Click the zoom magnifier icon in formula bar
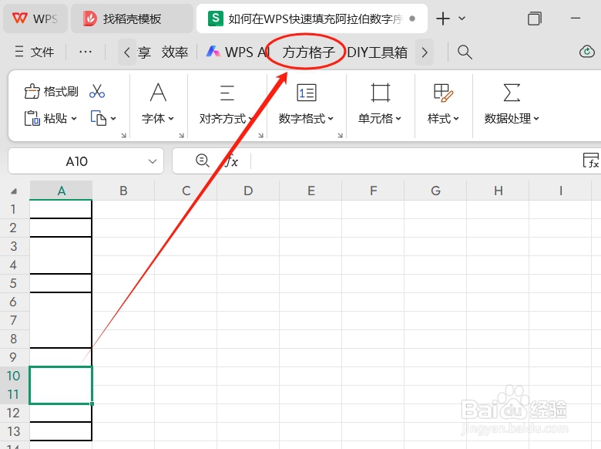Image resolution: width=601 pixels, height=449 pixels. 203,160
